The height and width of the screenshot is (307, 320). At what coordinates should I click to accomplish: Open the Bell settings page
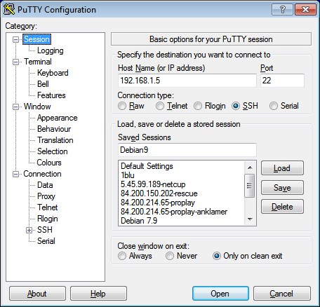click(43, 84)
